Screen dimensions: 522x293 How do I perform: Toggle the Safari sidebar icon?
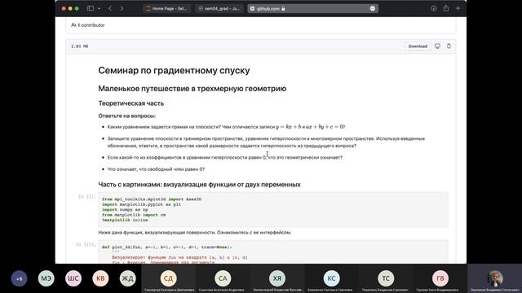91,8
